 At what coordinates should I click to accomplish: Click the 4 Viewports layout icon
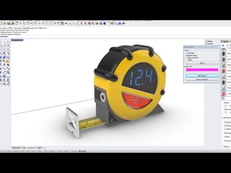(x=63, y=24)
